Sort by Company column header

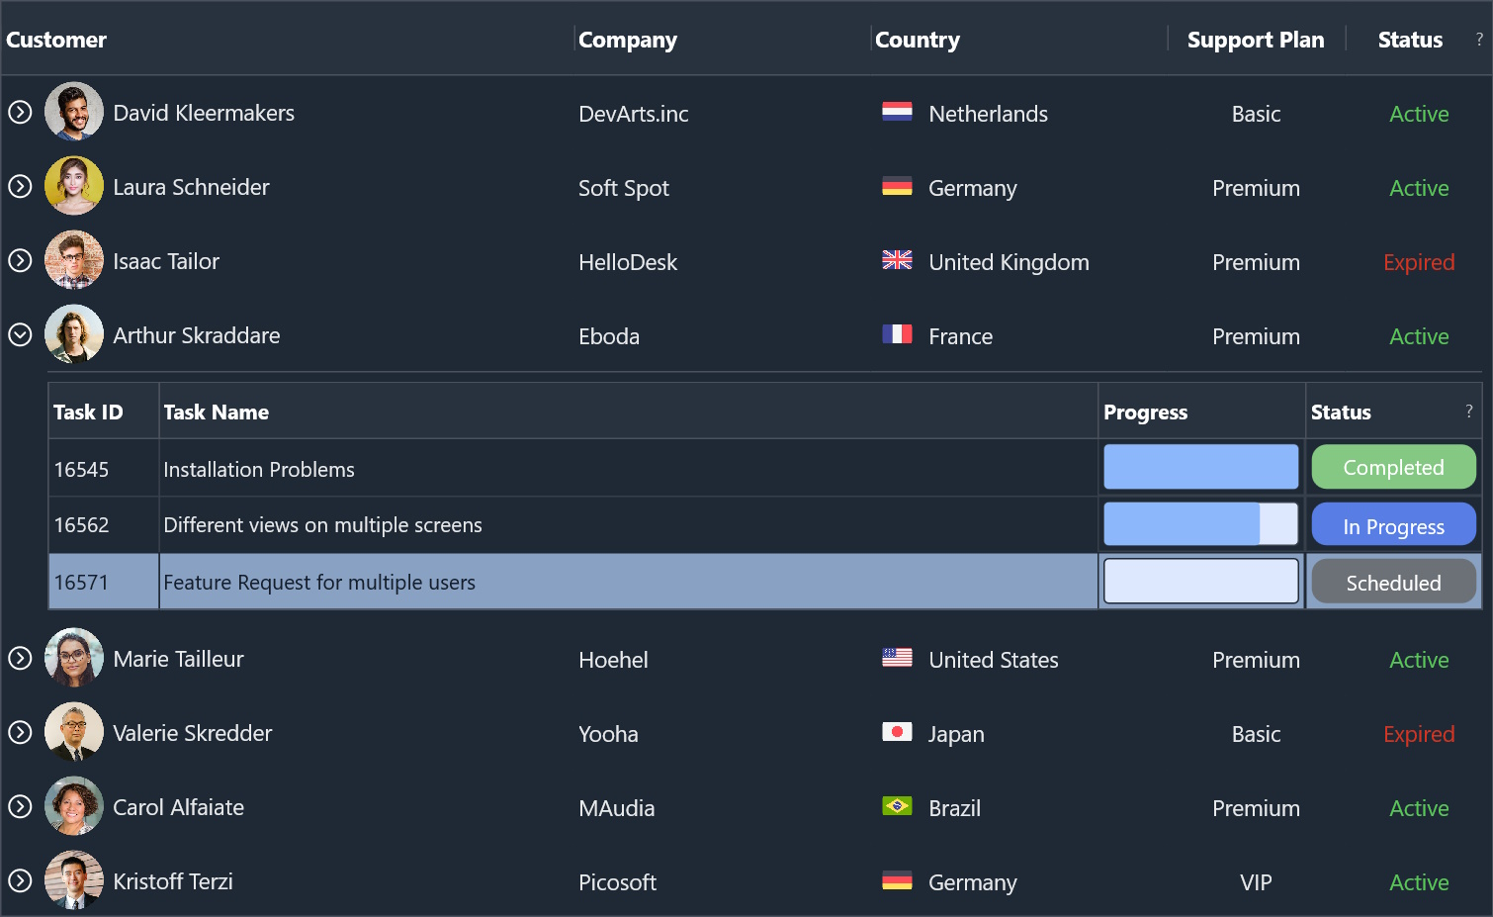[x=628, y=41]
